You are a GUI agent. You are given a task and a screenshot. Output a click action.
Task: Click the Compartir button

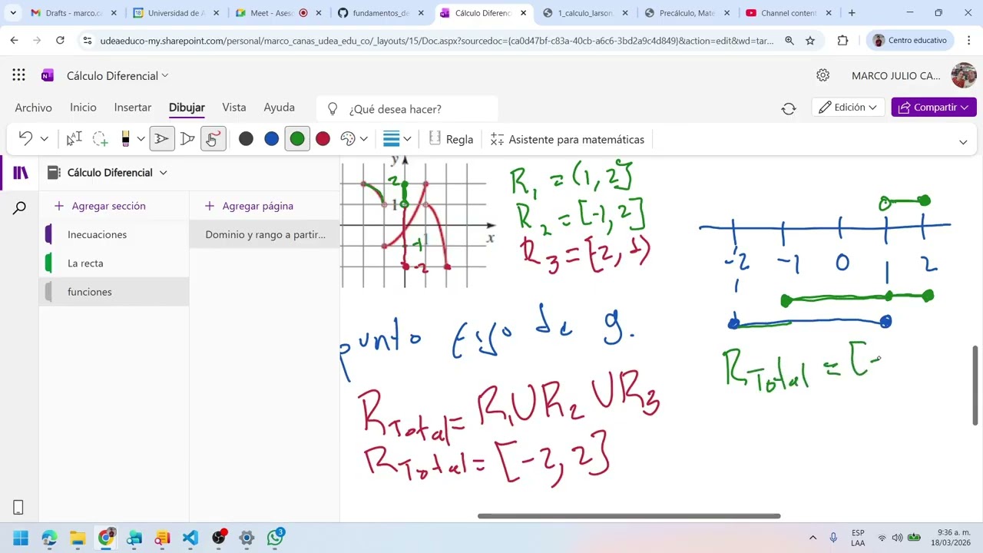click(x=934, y=108)
